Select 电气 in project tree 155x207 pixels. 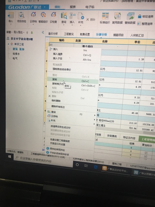click(x=15, y=58)
